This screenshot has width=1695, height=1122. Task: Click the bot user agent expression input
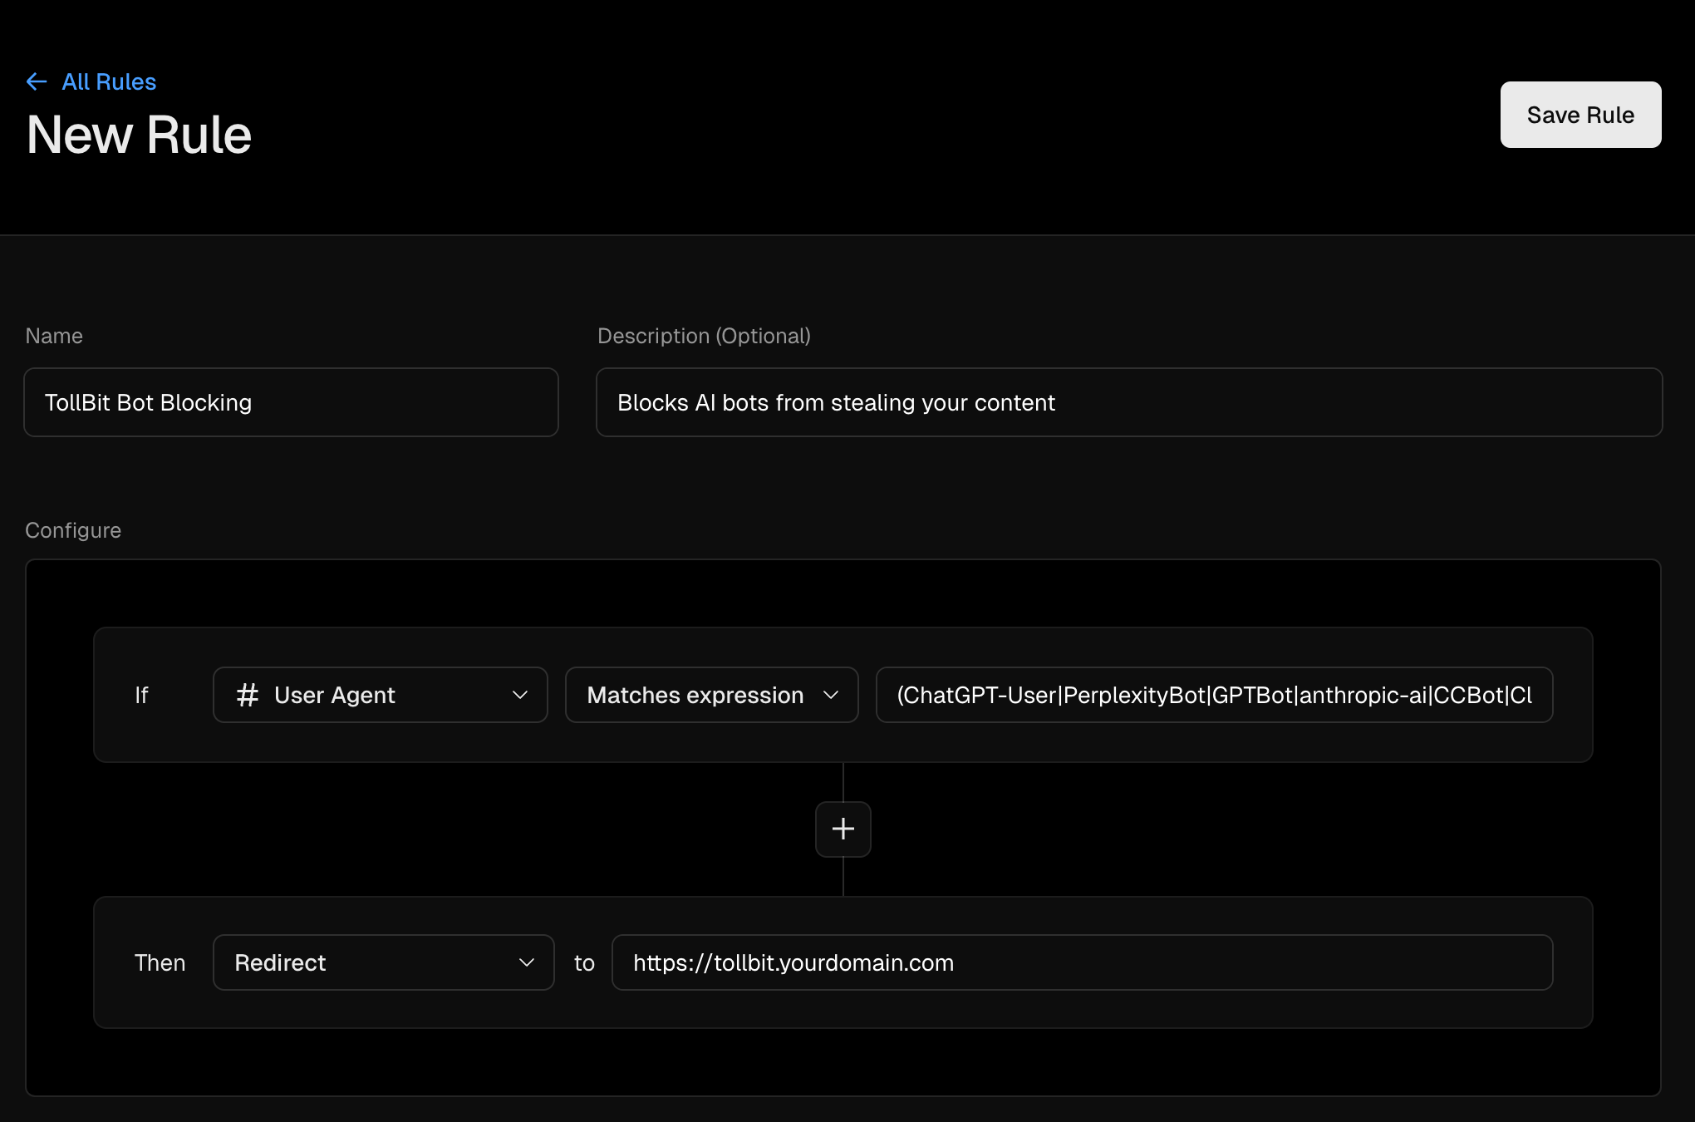click(1213, 695)
